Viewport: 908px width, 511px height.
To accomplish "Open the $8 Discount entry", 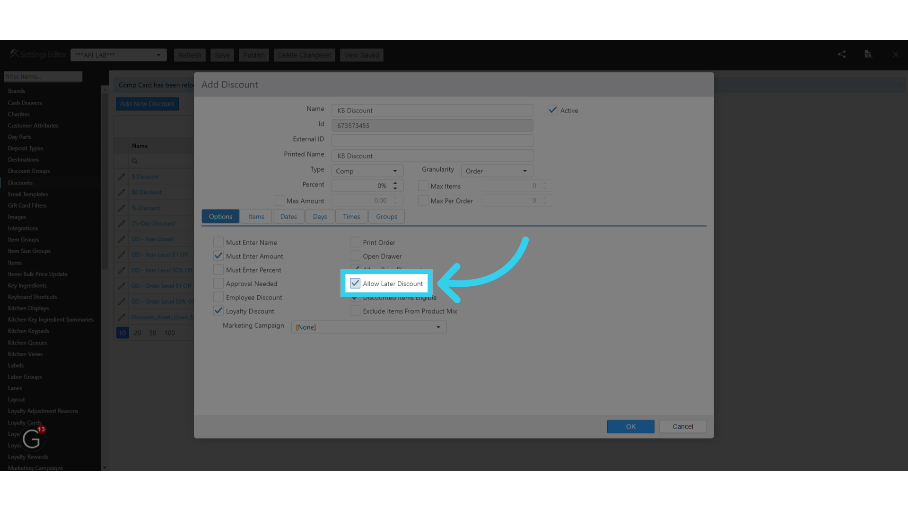I will pyautogui.click(x=147, y=192).
